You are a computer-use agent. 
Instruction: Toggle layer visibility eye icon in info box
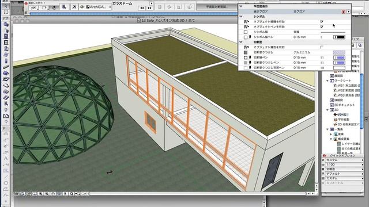[82, 7]
